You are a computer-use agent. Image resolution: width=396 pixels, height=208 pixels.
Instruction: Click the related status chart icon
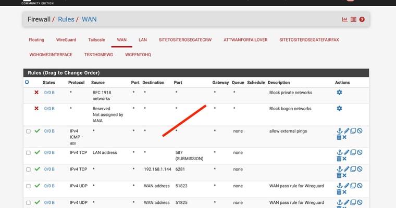[345, 20]
